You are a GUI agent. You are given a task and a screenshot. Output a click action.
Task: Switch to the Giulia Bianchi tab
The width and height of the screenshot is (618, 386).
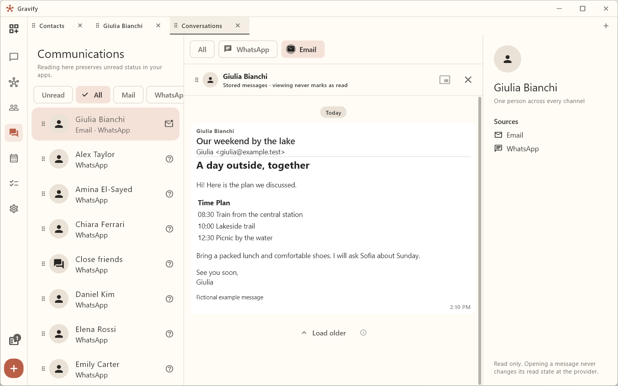(123, 26)
